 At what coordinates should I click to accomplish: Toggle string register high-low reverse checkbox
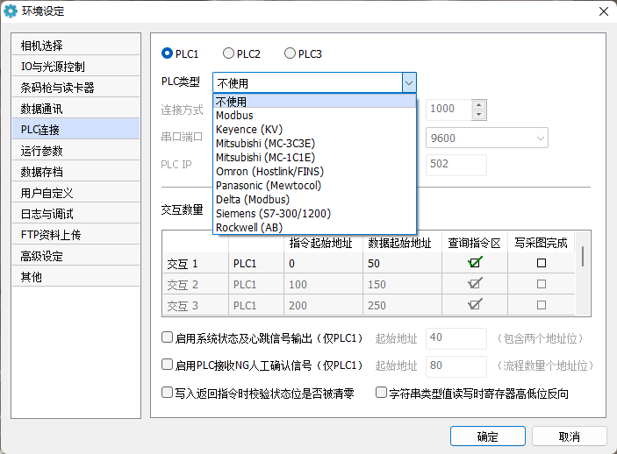point(381,393)
